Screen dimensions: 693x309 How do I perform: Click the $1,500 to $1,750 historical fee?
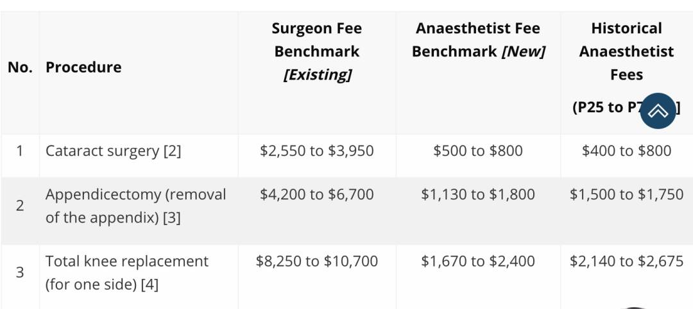(626, 195)
